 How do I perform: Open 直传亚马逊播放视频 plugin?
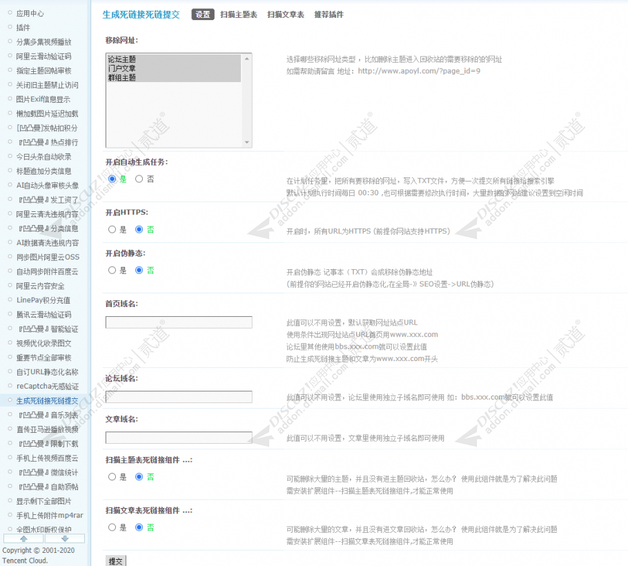[47, 429]
